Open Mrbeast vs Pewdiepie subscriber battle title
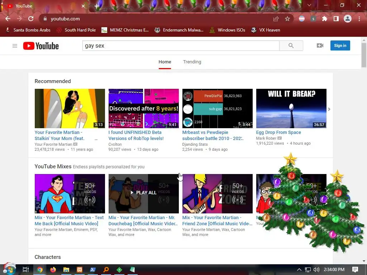 213,135
